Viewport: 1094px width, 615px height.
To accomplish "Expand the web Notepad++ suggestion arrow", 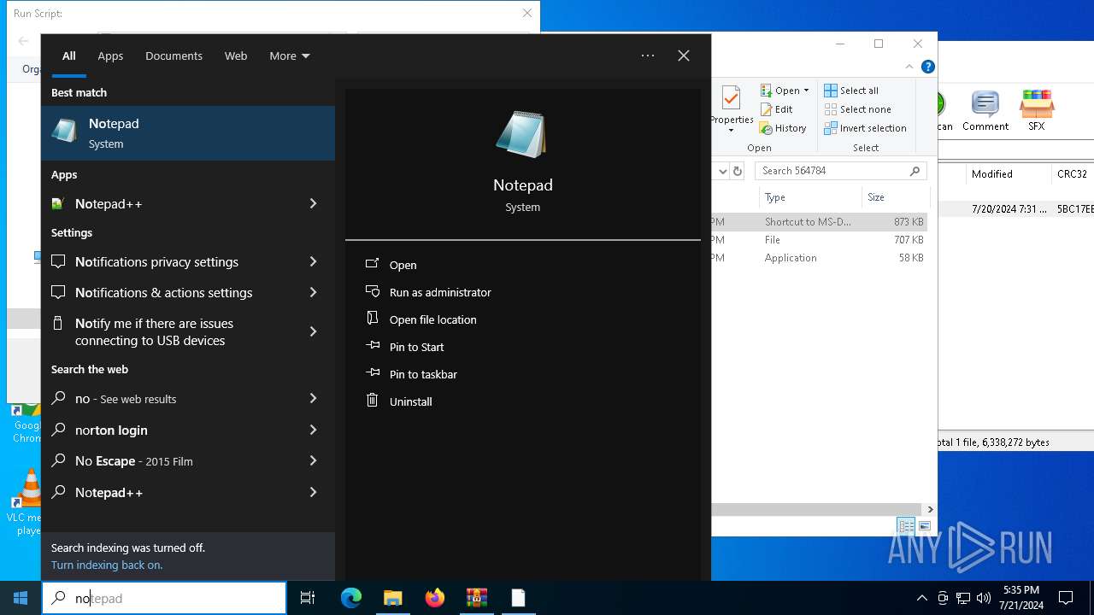I will tap(313, 492).
